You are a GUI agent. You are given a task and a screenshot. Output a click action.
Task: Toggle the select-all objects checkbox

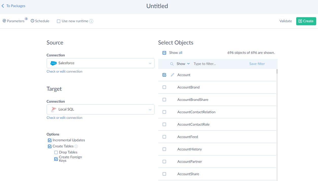164,53
